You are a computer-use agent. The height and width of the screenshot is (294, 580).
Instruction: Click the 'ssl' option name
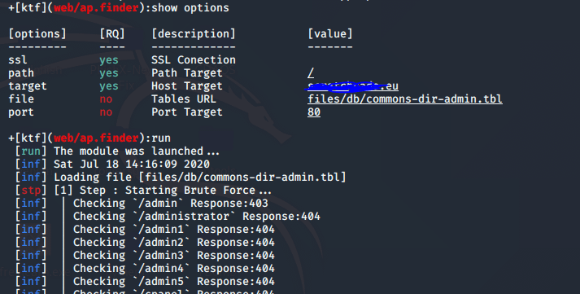(x=18, y=60)
